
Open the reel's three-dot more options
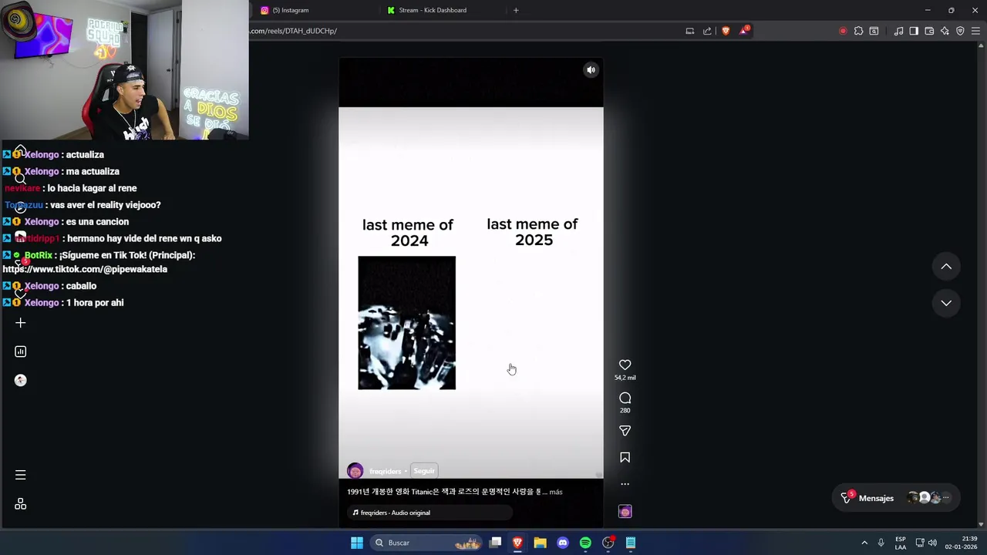click(x=625, y=484)
